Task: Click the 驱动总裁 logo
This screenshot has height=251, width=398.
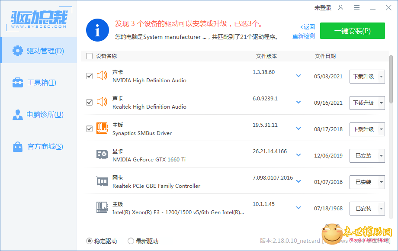Action: pos(39,19)
